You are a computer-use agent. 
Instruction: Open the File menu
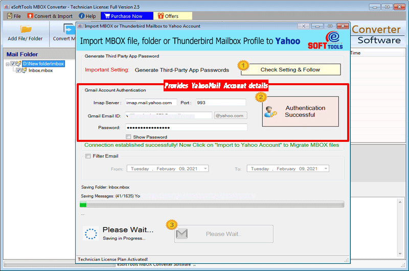tap(14, 16)
